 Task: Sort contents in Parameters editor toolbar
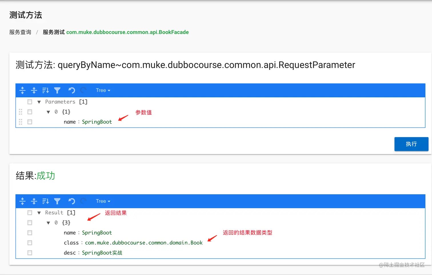[46, 90]
